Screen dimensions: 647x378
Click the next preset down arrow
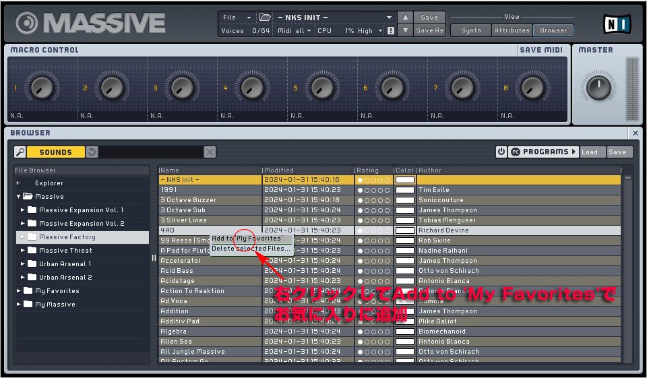click(x=405, y=30)
